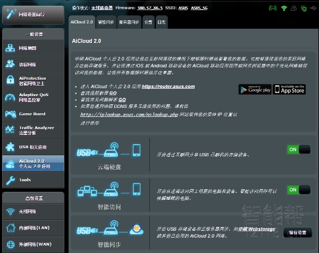Click the Go to Settings button (前往设置)

pyautogui.click(x=298, y=232)
